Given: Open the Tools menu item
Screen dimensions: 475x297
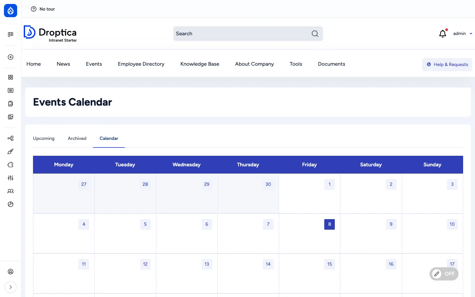Looking at the screenshot, I should (296, 64).
